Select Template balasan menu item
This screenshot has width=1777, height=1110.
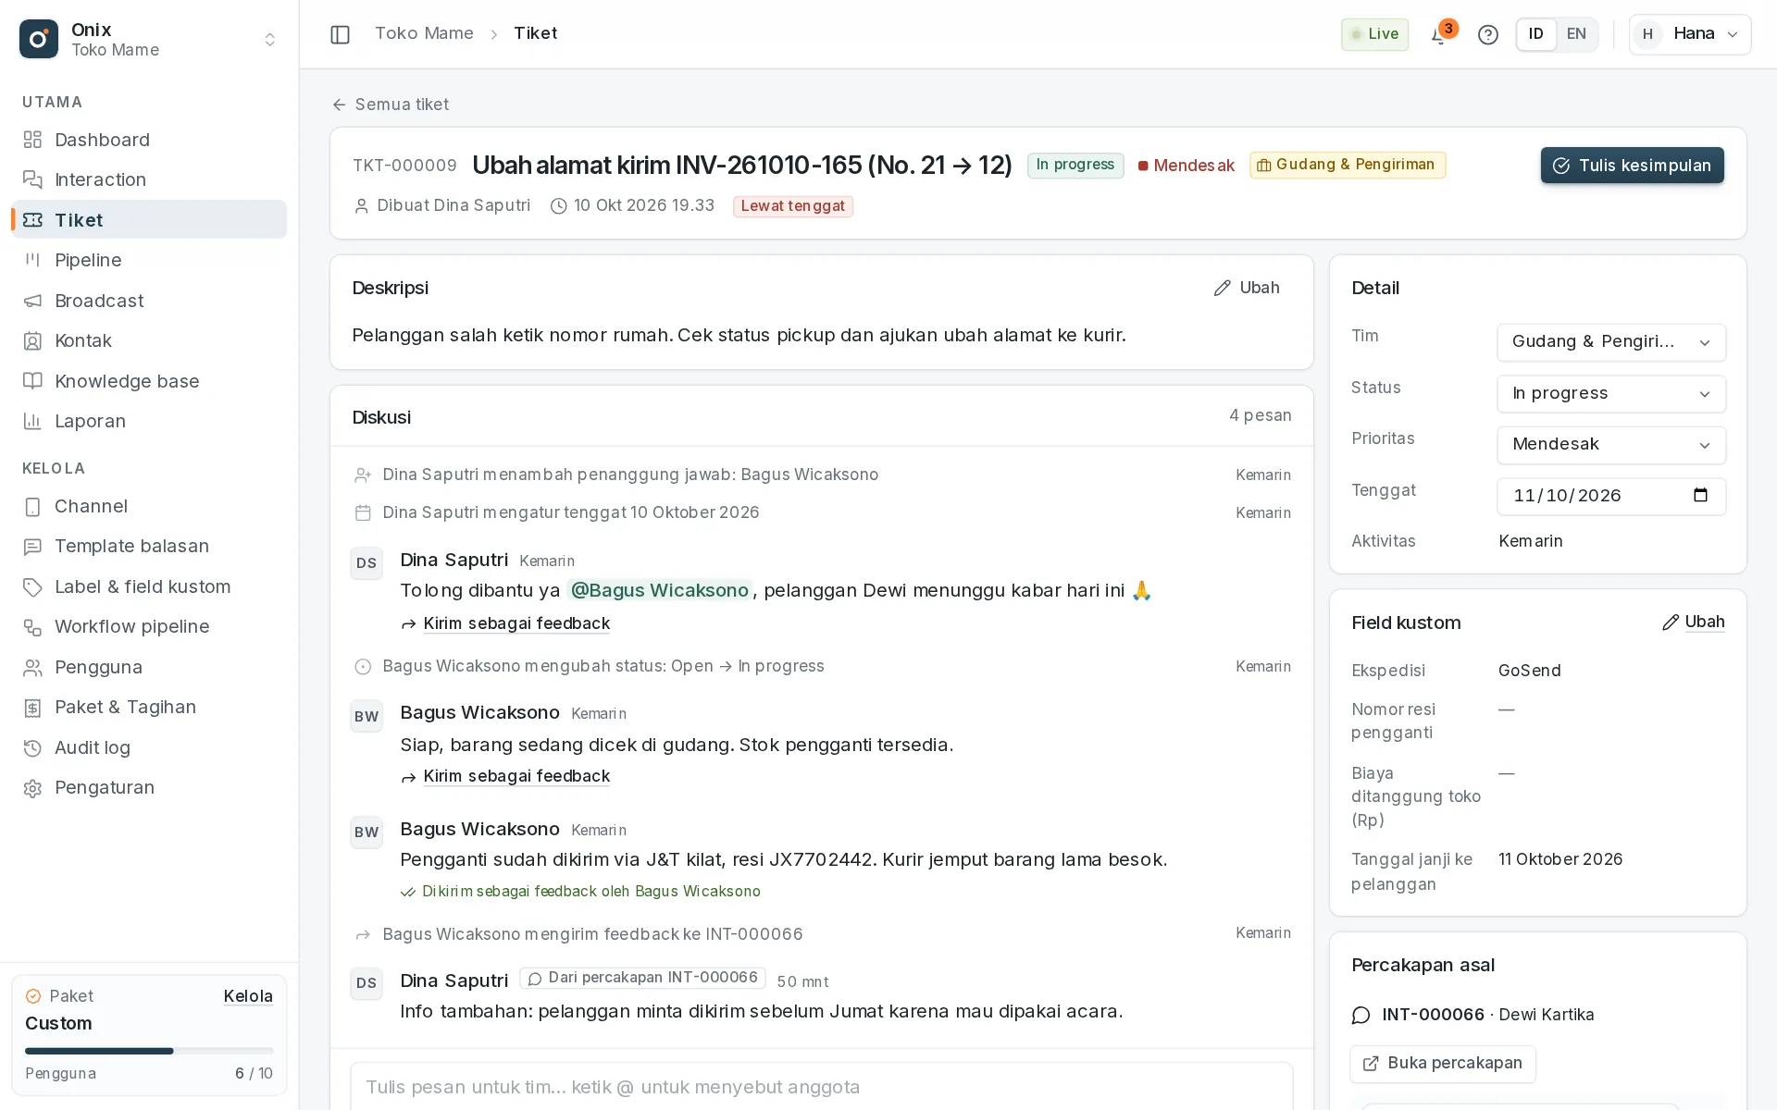point(149,546)
